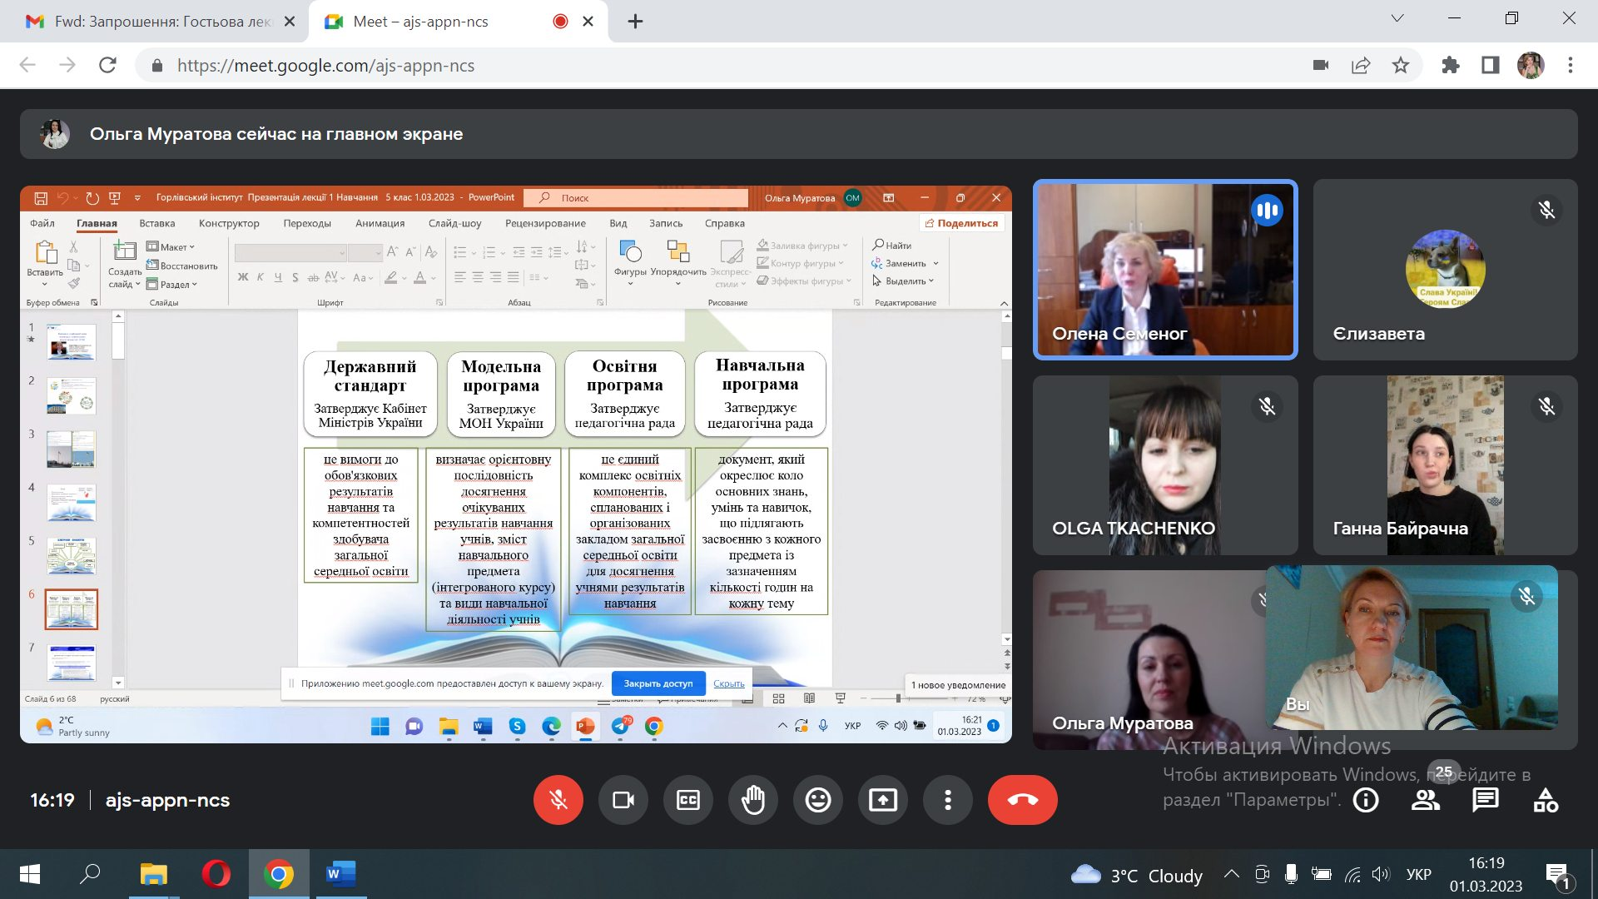
Task: Open the Activities panel
Action: coord(1546,800)
